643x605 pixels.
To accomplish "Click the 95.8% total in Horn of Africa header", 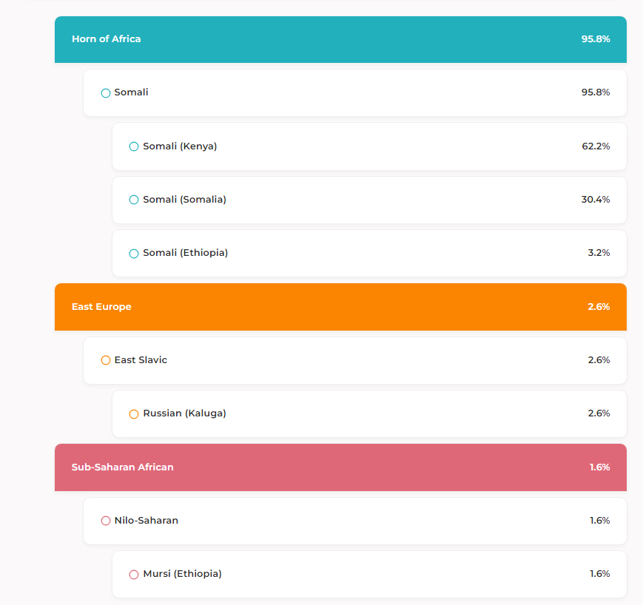I will click(596, 39).
